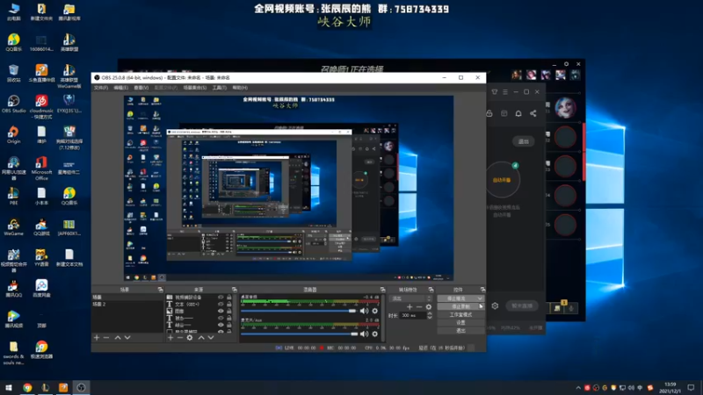Add a new source with the plus icon
The image size is (703, 395).
[x=170, y=337]
